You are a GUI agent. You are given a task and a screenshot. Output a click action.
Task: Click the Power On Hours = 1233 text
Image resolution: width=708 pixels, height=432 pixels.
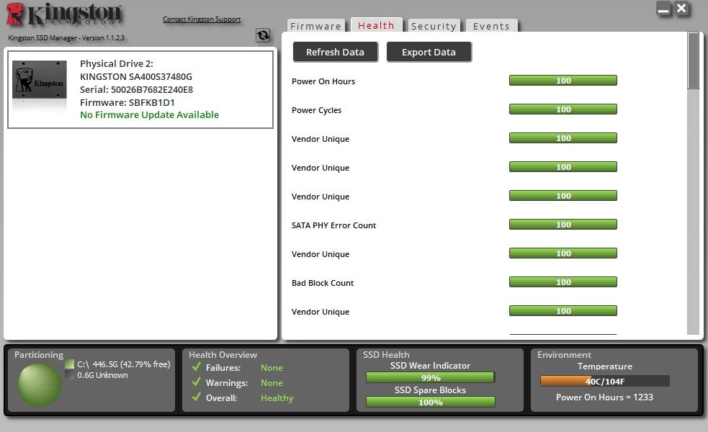[x=604, y=397]
